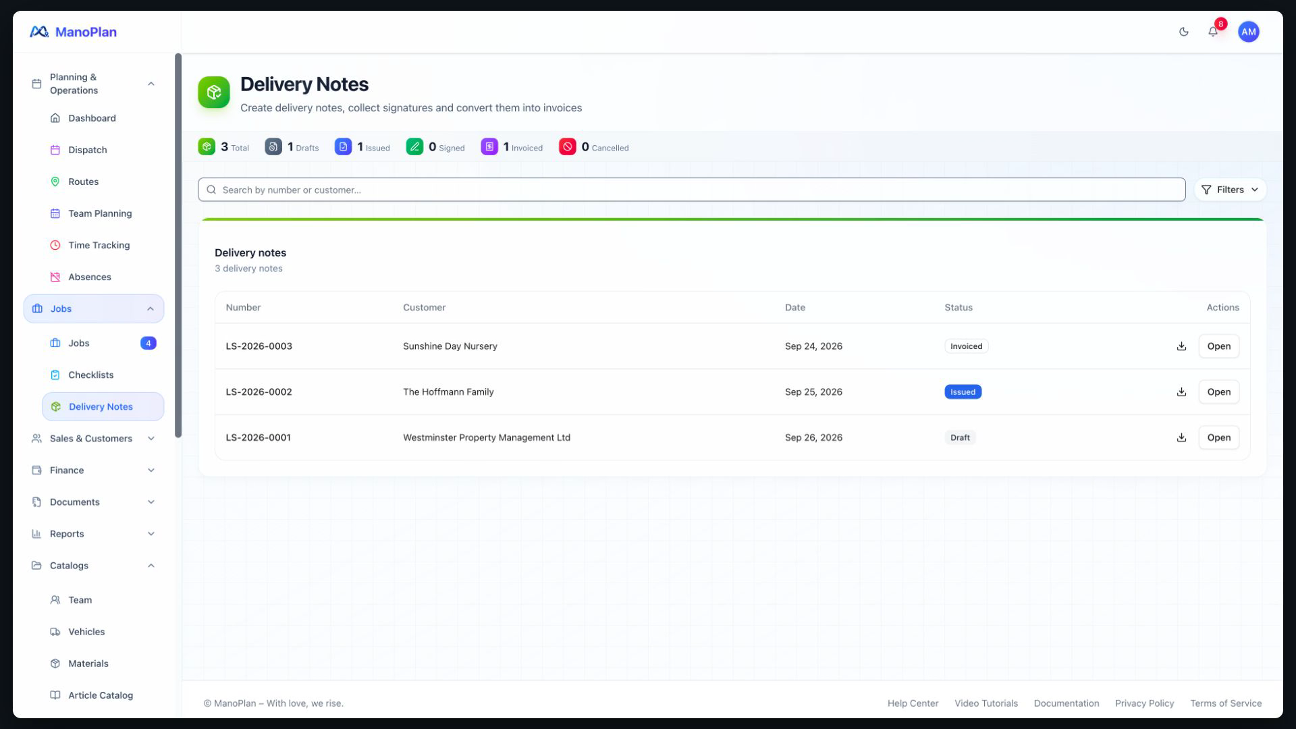Click the Time Tracking clock icon

tap(55, 245)
